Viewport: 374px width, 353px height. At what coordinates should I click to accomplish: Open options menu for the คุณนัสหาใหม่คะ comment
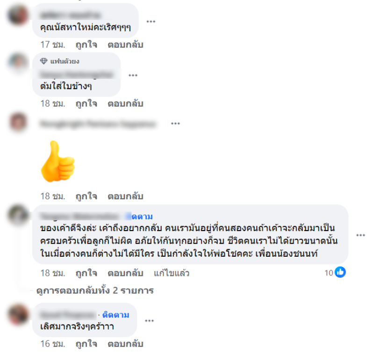pyautogui.click(x=151, y=22)
